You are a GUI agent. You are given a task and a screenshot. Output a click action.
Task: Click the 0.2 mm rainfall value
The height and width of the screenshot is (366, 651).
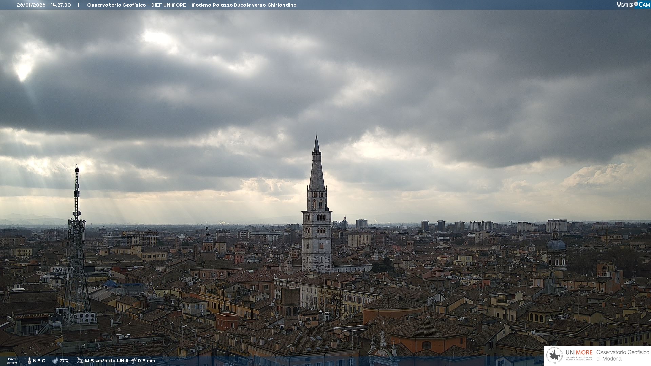[146, 361]
